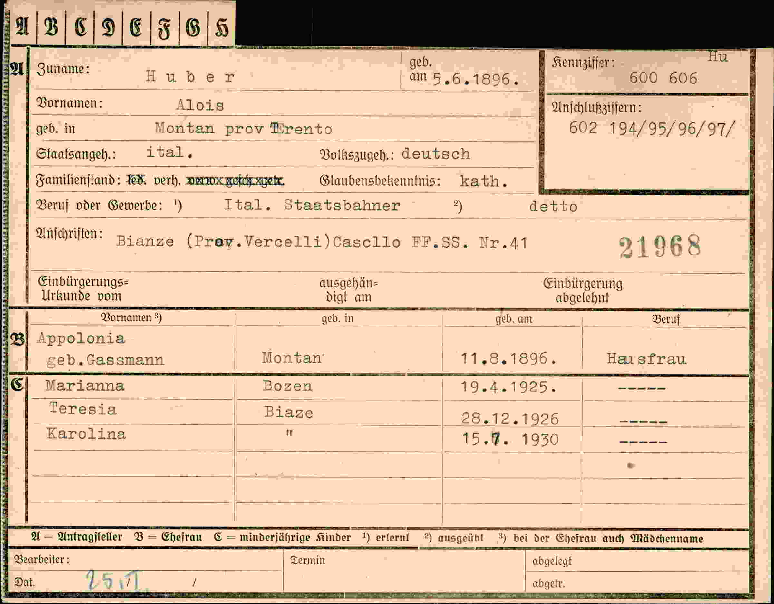
Task: Click the 'Anschriften:' label
Action: pyautogui.click(x=70, y=234)
